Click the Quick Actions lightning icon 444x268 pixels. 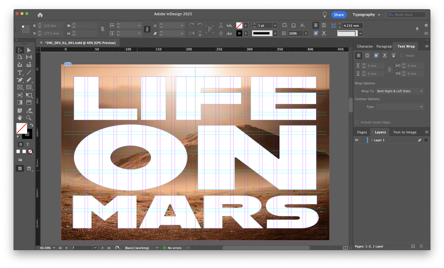[417, 29]
